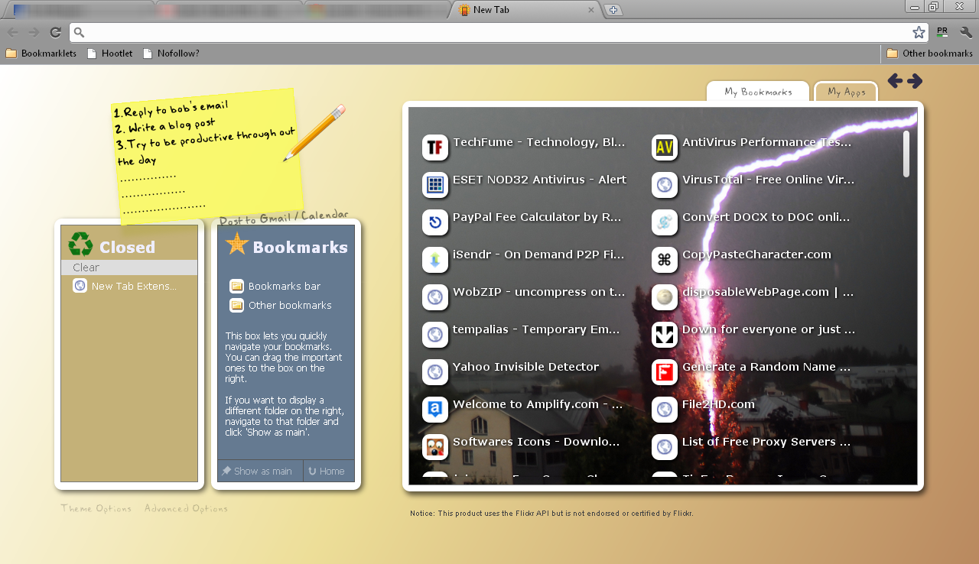Click the bookmarks list scrollbar thumb
The width and height of the screenshot is (979, 564).
[906, 153]
